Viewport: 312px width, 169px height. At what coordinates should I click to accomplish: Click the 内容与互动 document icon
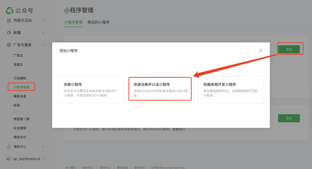[x=9, y=21]
